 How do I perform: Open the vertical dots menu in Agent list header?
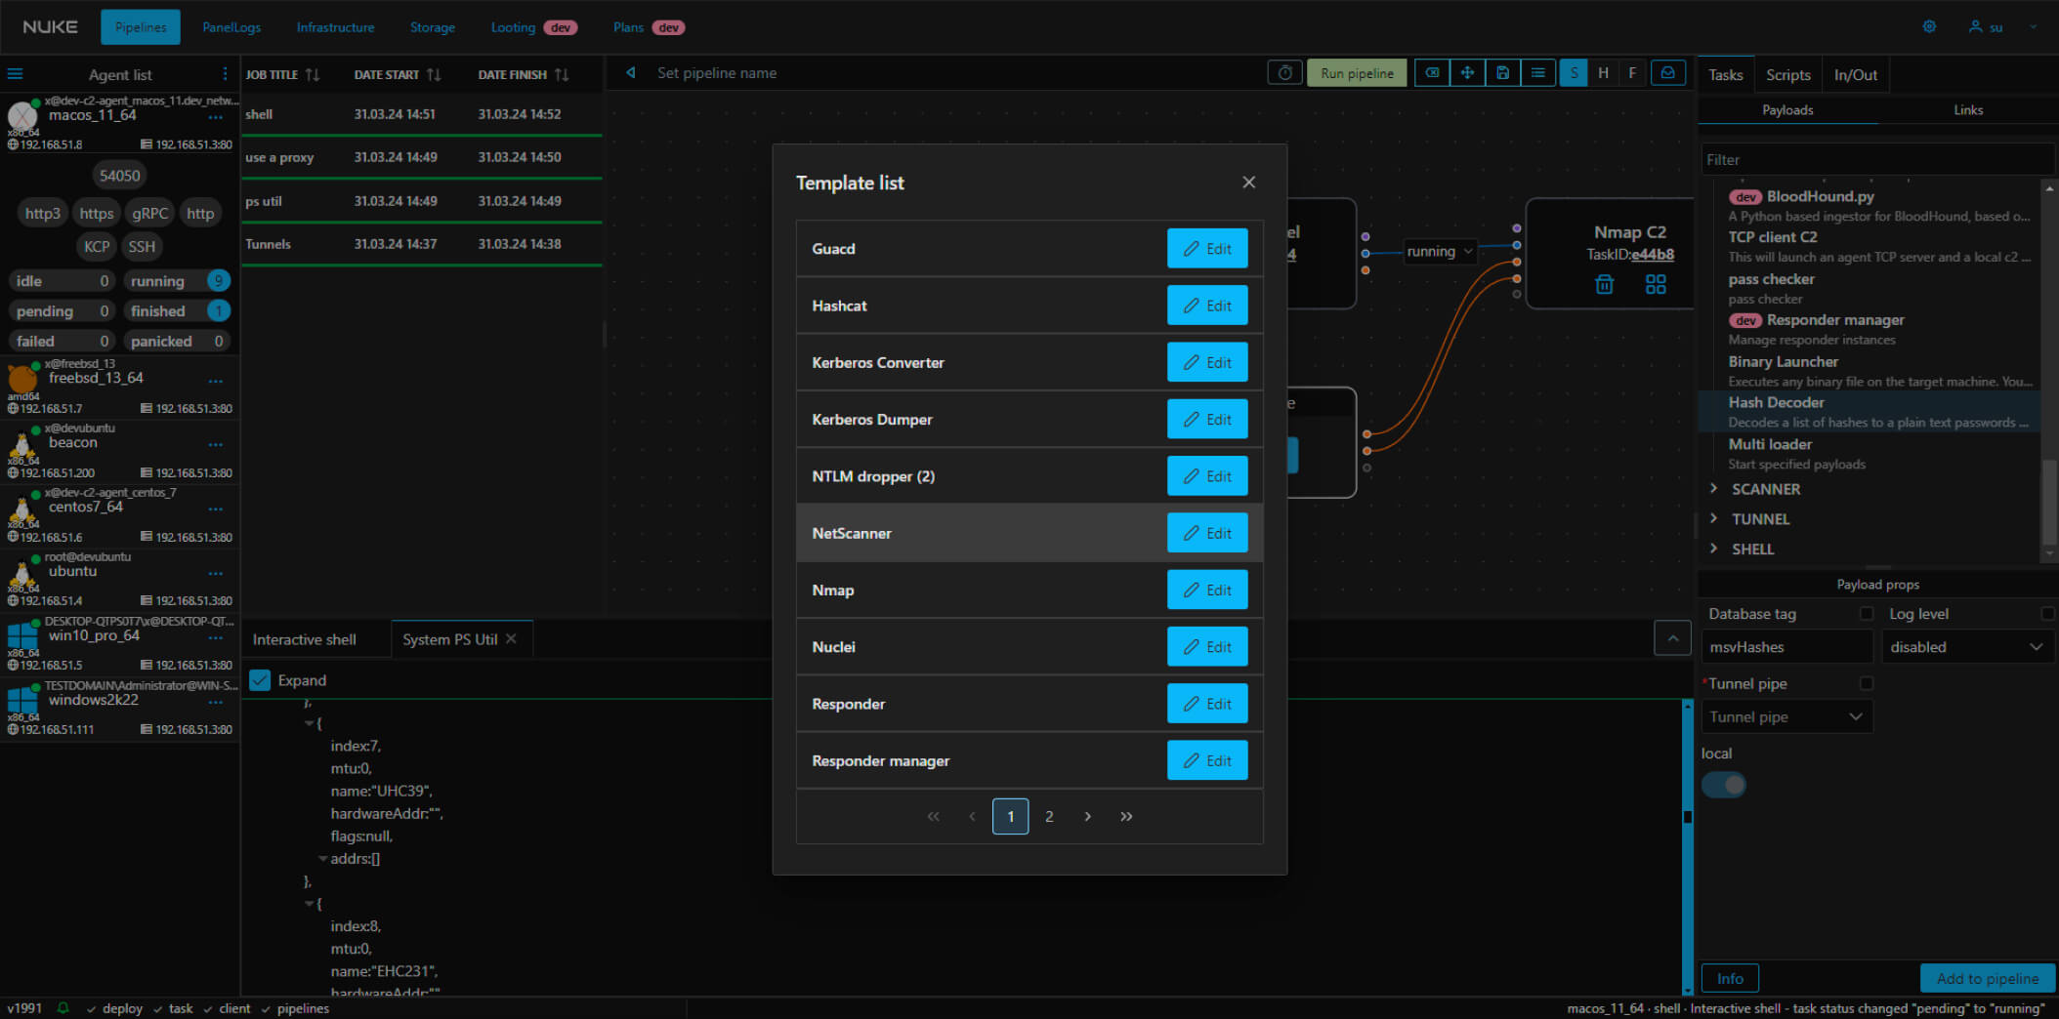pos(225,74)
